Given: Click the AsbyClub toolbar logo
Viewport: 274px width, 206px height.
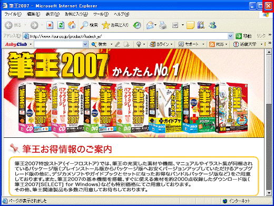Looking at the screenshot, I should click(x=16, y=44).
